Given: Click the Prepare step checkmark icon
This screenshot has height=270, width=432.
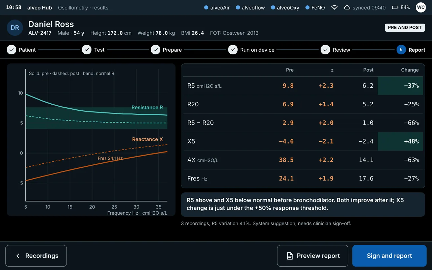Looking at the screenshot, I should click(156, 50).
